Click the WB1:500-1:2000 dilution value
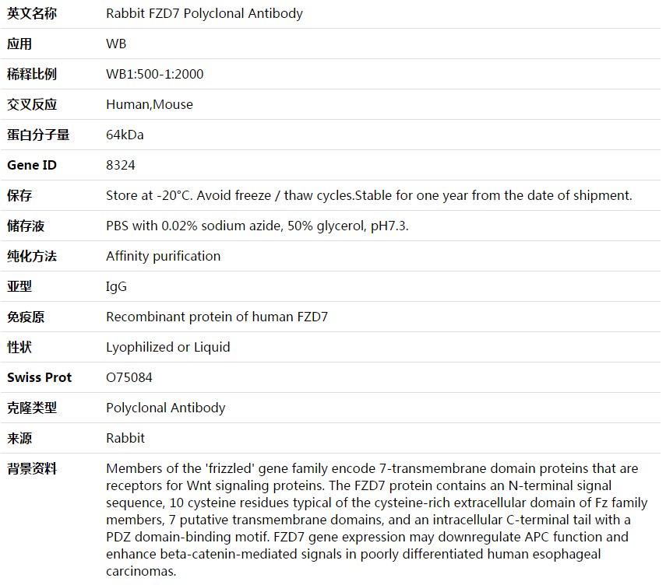This screenshot has width=666, height=585. coord(154,74)
